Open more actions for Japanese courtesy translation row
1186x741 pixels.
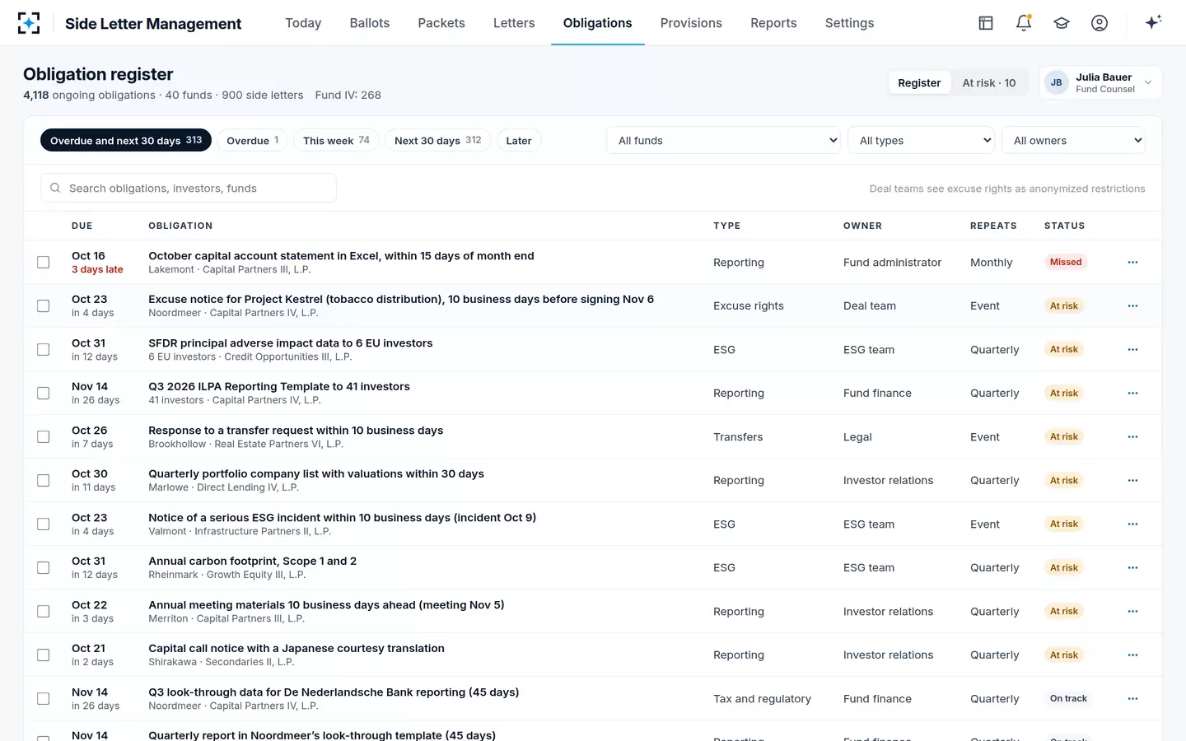click(x=1132, y=655)
